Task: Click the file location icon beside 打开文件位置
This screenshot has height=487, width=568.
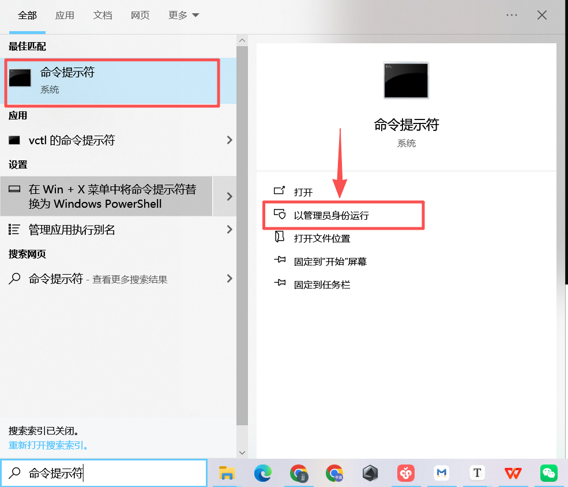Action: click(279, 237)
